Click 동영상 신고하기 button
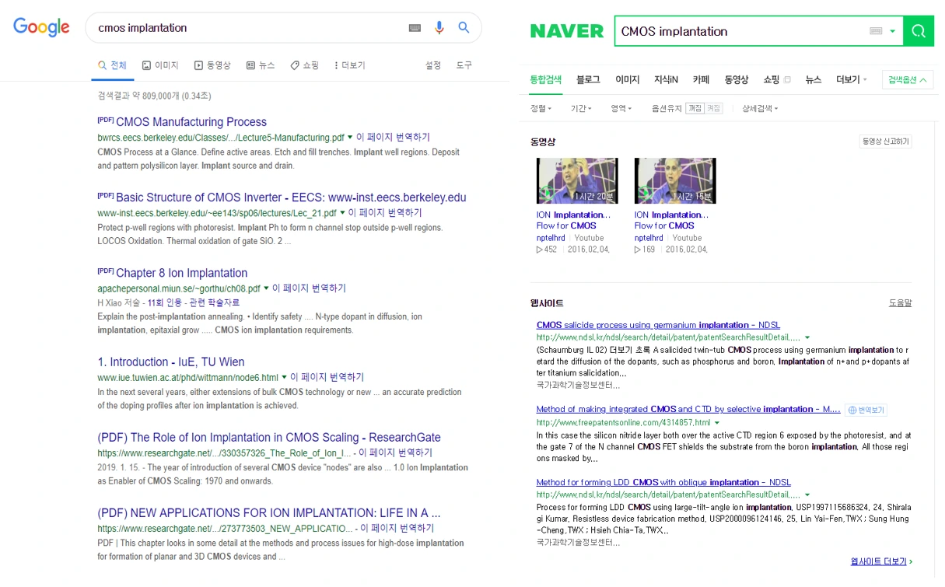945x587 pixels. [x=885, y=142]
